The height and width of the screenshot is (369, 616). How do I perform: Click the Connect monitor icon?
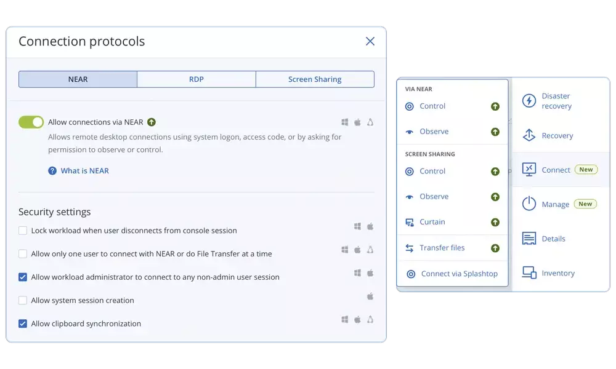(x=529, y=170)
